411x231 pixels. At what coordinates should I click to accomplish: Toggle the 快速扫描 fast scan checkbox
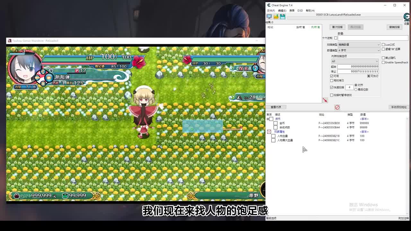pos(332,87)
